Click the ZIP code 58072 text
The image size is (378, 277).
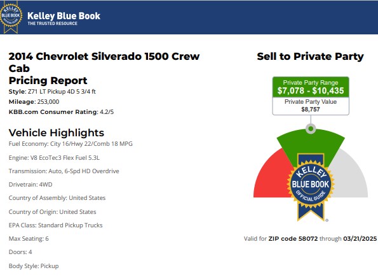tap(293, 239)
